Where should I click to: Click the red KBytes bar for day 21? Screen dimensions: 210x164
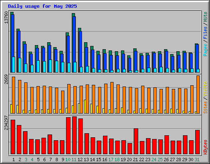pos(136,141)
